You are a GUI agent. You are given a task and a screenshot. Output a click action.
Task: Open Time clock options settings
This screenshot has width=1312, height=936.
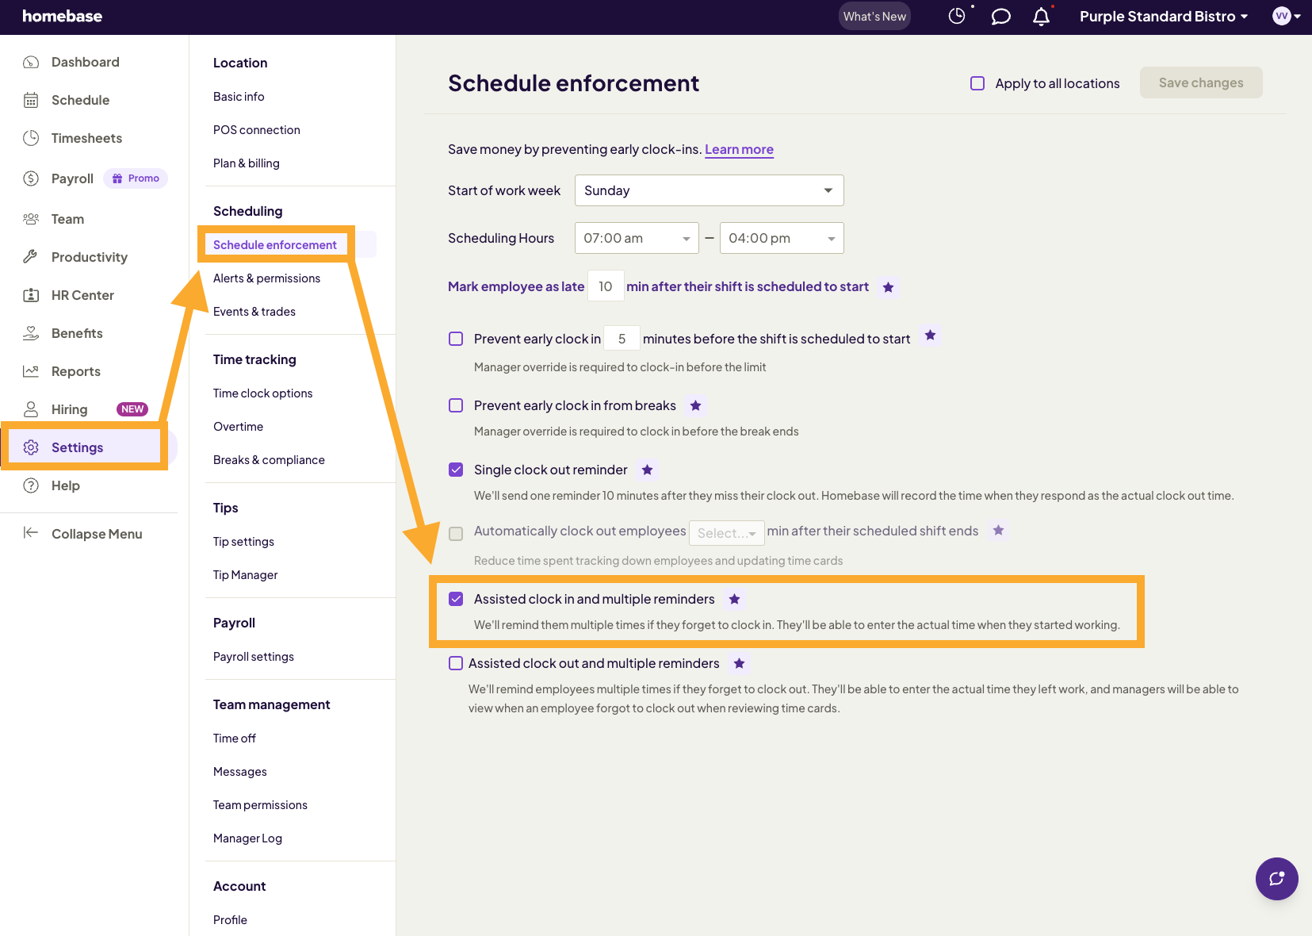pos(262,393)
